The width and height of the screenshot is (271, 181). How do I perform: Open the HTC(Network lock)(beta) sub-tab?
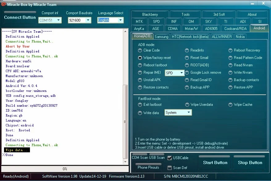tap(190, 37)
